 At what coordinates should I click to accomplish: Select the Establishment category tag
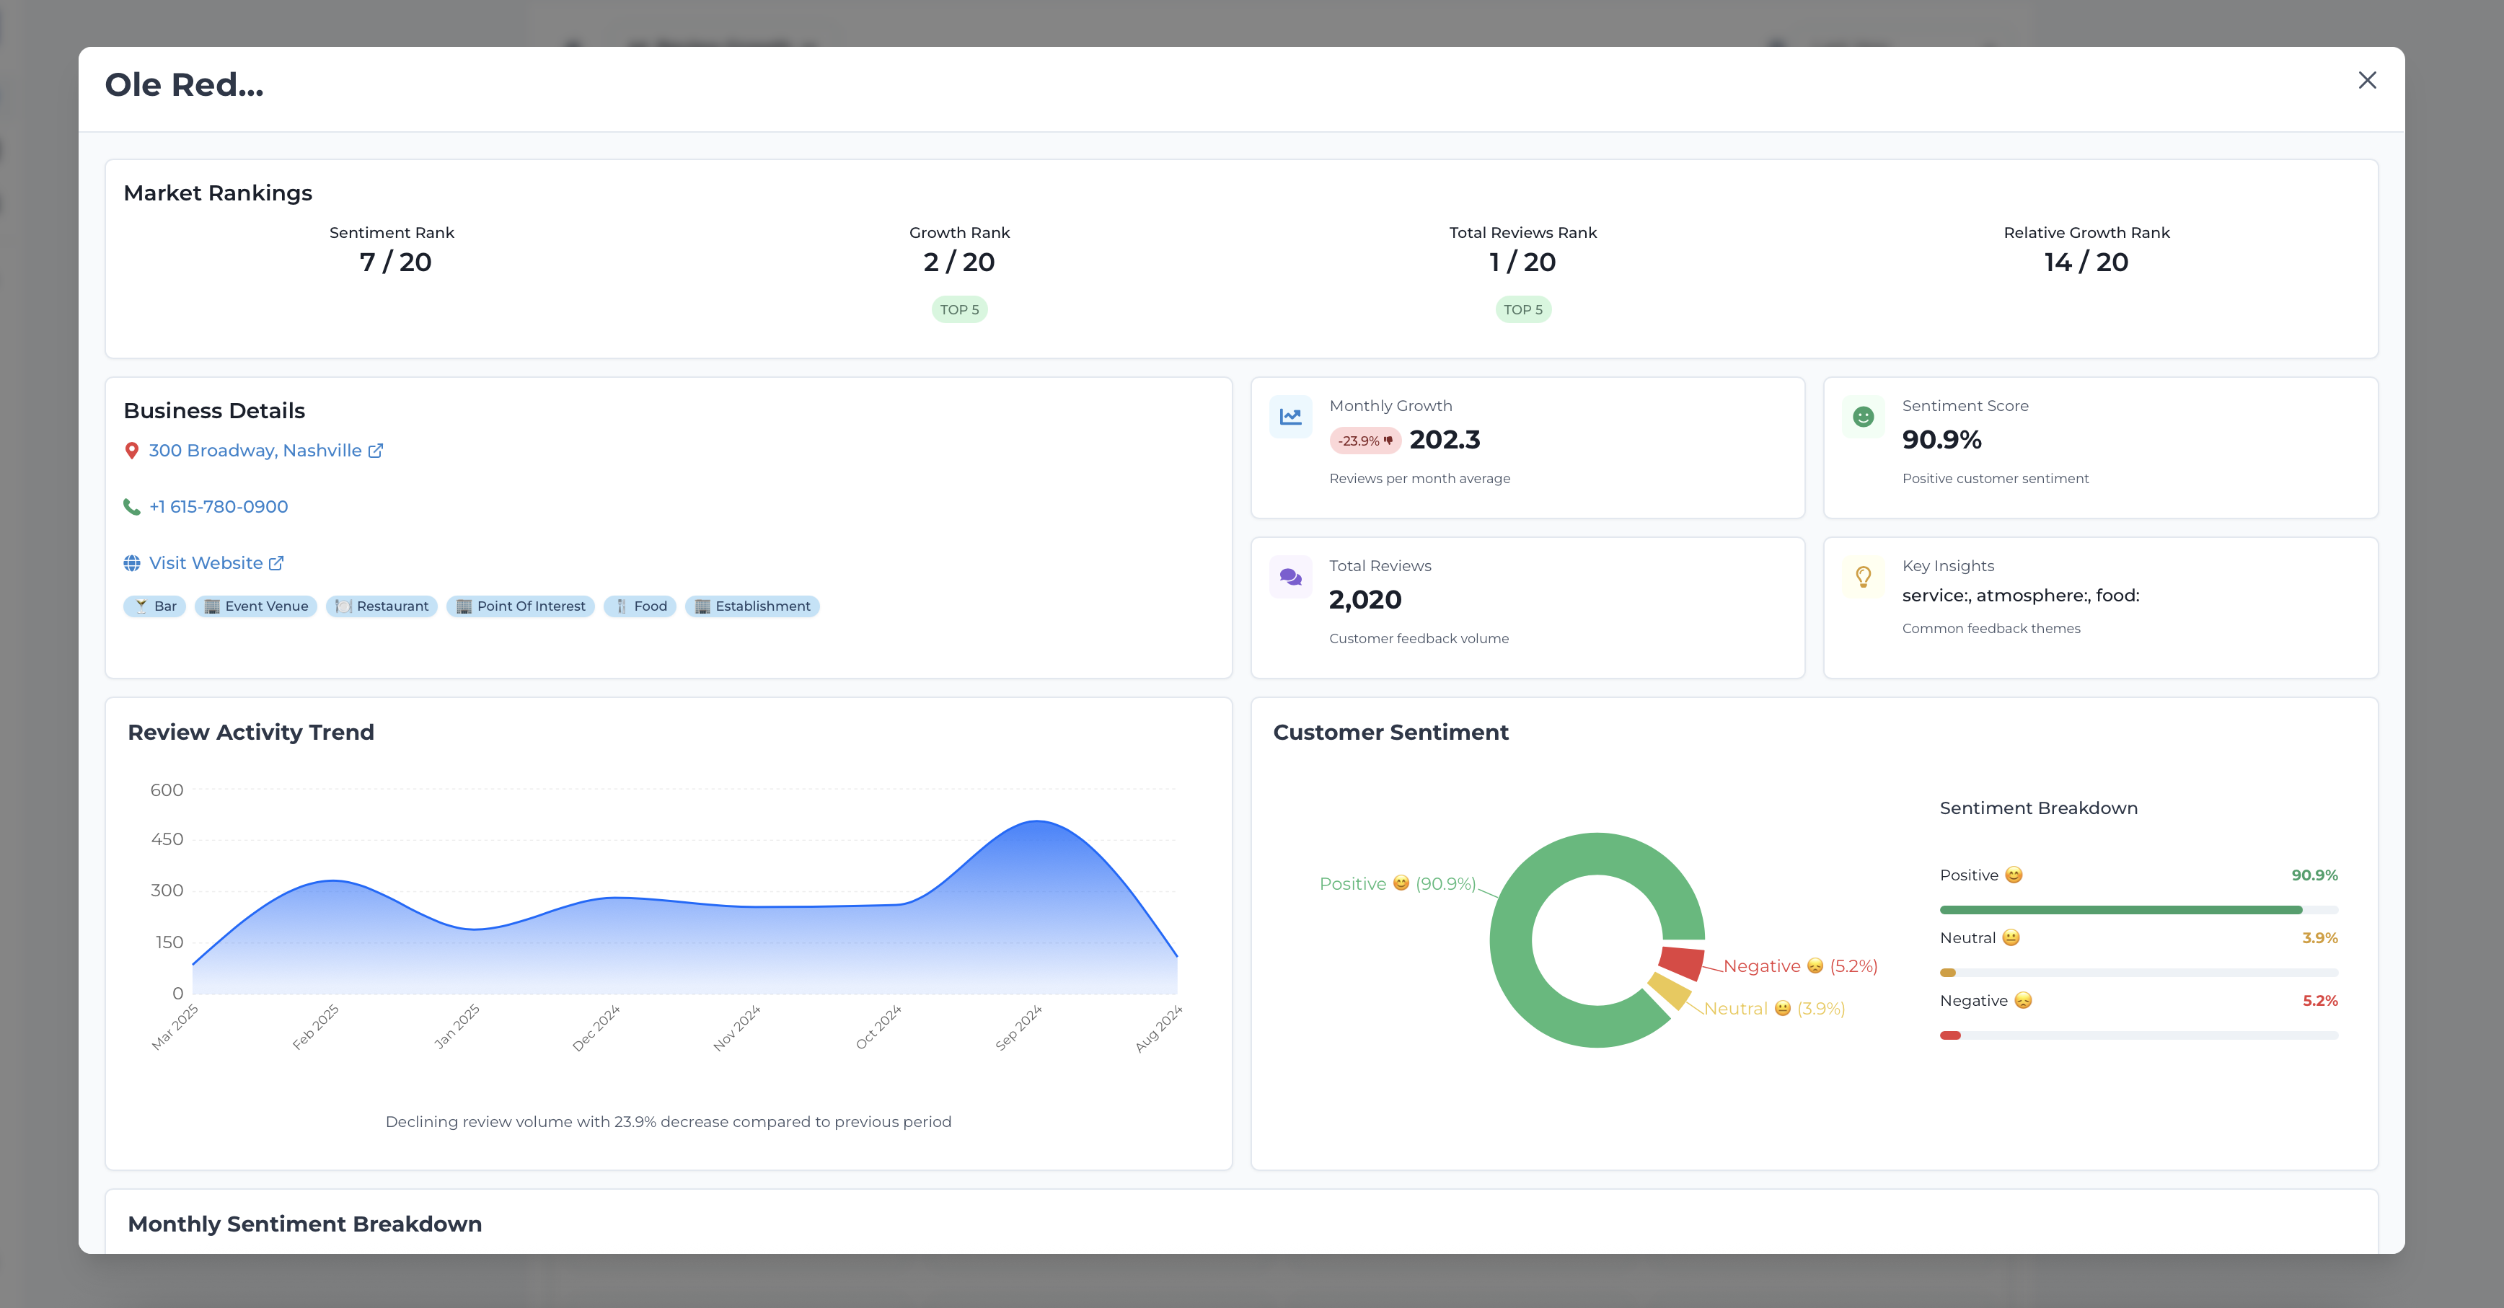click(752, 606)
